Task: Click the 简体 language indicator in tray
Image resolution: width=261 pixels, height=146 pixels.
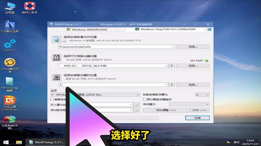Action: point(237,142)
